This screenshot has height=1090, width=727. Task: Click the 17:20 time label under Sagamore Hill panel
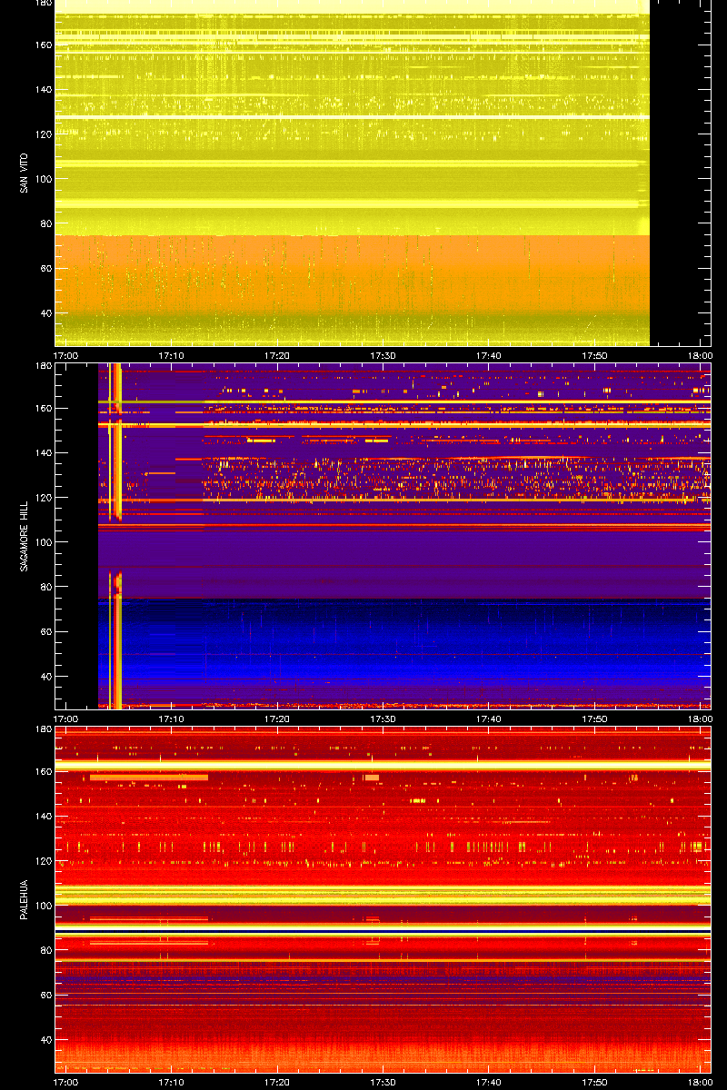(277, 719)
